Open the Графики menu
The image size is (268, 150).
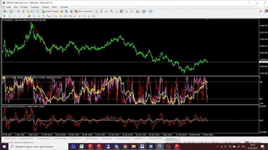(x=35, y=7)
